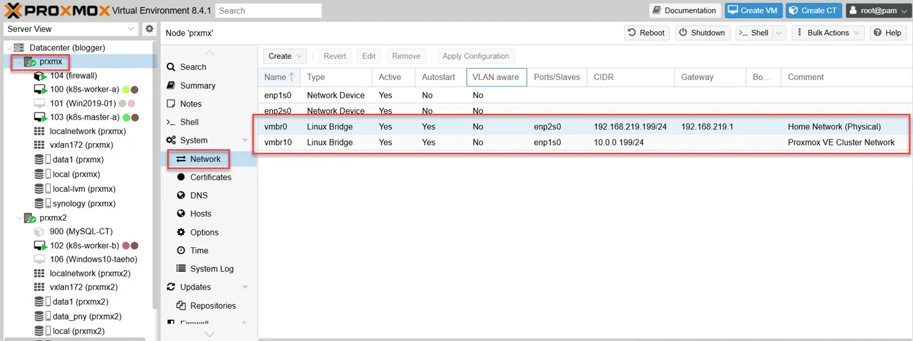Open the root@pam user menu
913x341 pixels.
(x=878, y=10)
